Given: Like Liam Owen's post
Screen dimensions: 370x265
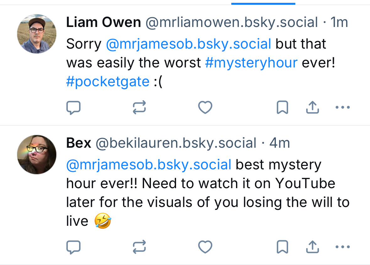Looking at the screenshot, I should [205, 108].
